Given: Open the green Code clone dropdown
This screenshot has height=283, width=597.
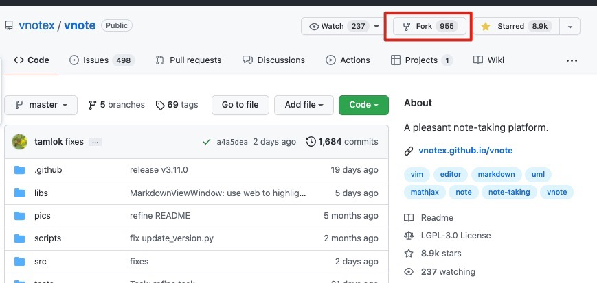Looking at the screenshot, I should click(x=363, y=105).
